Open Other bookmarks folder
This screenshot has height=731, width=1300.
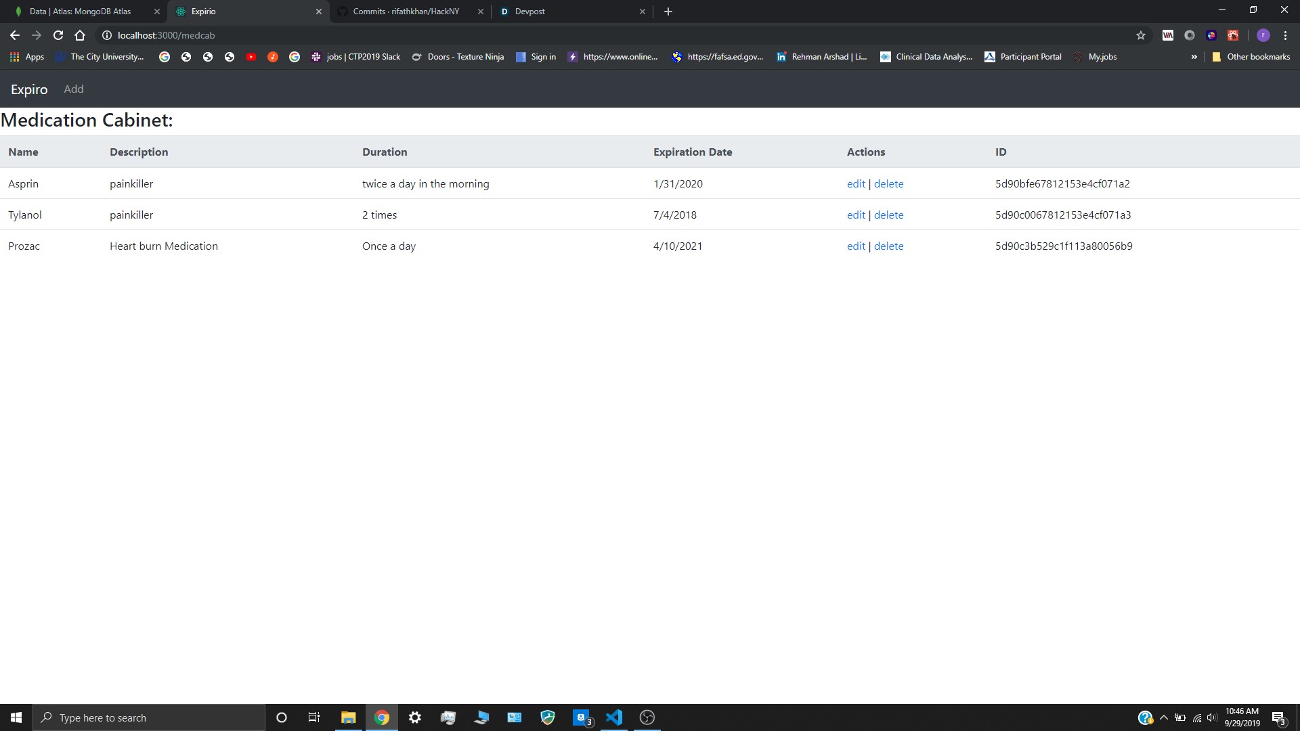[x=1251, y=57]
